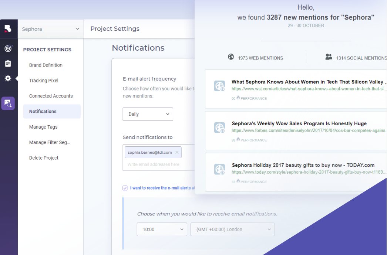Click the 'Send notifications to' label

tap(148, 137)
